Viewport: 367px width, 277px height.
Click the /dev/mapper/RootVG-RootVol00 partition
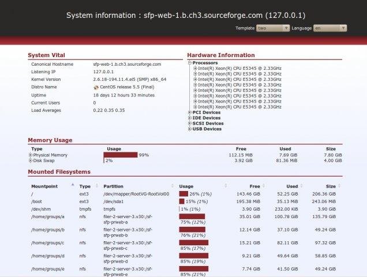(x=136, y=194)
